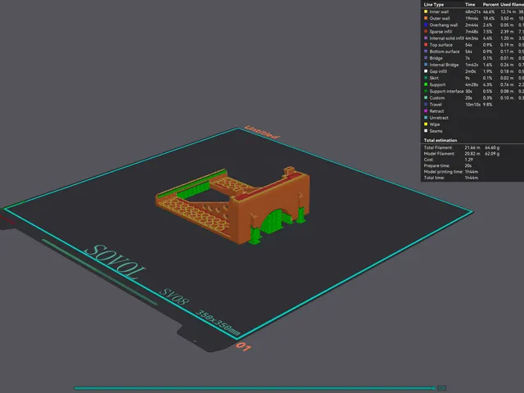Show Wipe moves in preview

435,124
